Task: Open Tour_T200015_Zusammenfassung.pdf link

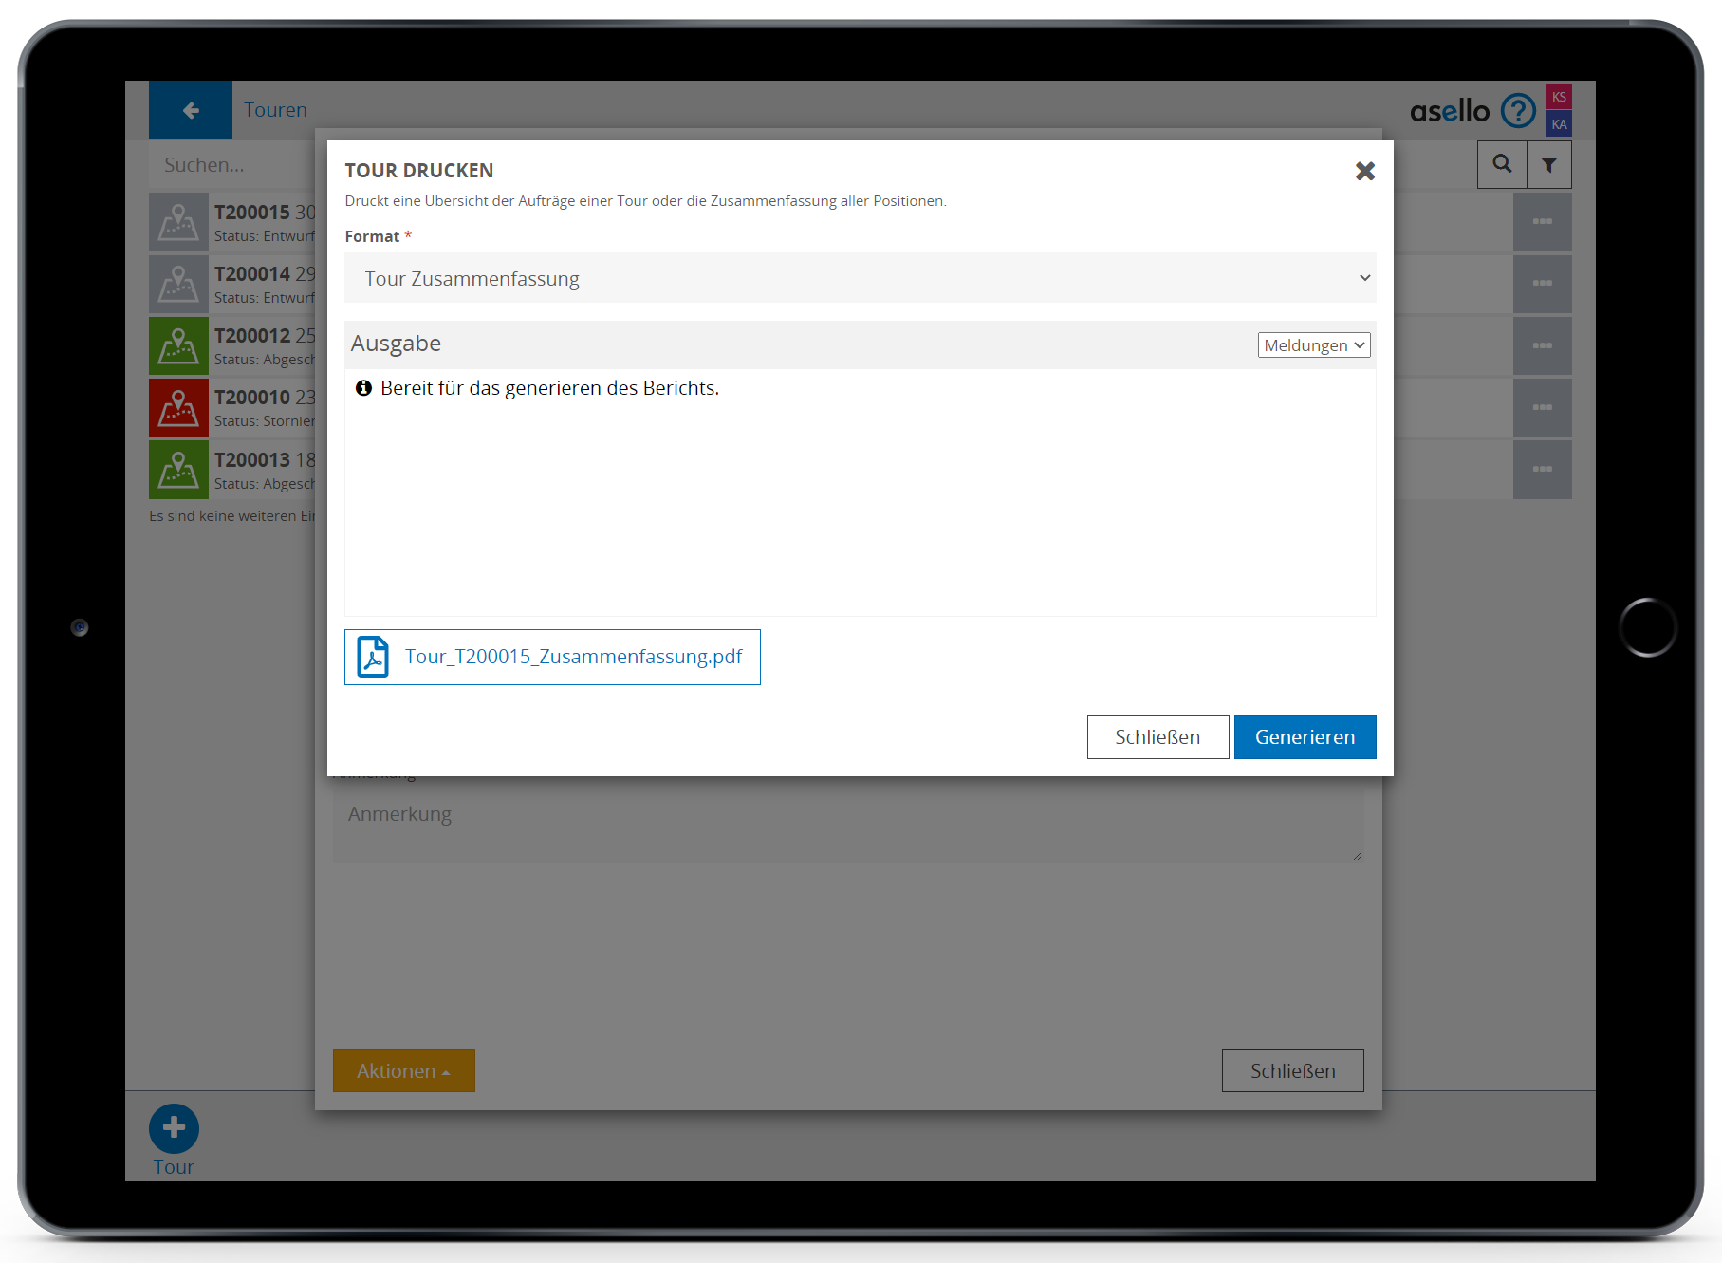Action: [573, 657]
